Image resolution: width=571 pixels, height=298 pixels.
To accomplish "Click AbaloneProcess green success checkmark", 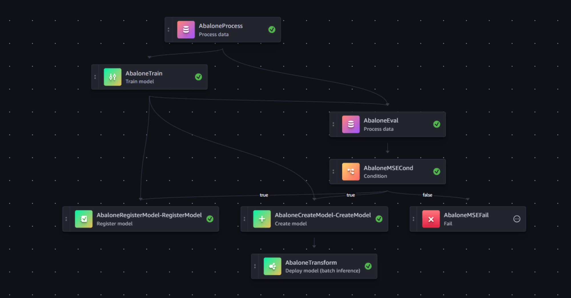I will pos(272,30).
